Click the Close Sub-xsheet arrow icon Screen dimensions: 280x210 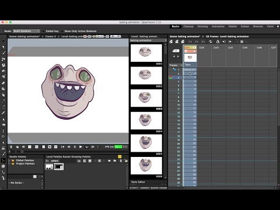coord(230,41)
